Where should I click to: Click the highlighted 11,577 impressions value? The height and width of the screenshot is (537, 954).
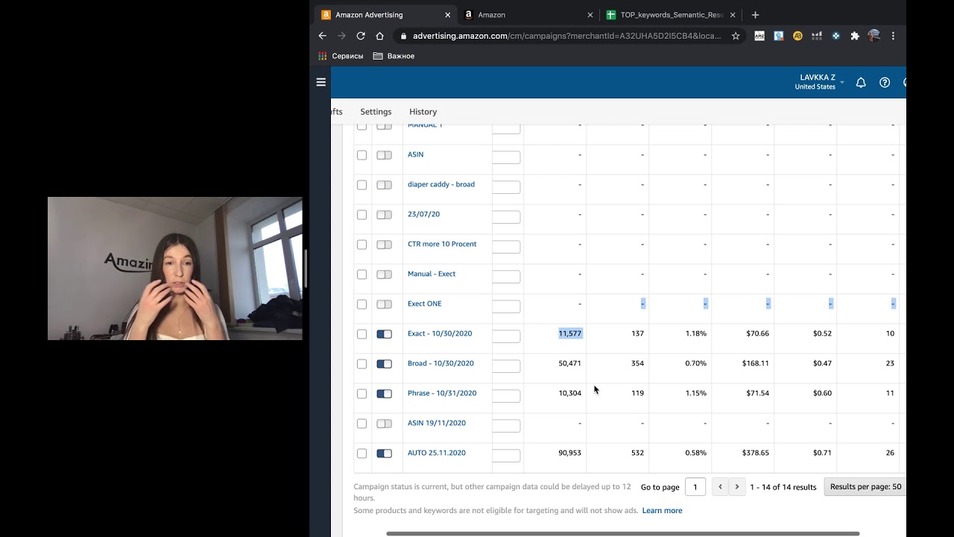570,333
